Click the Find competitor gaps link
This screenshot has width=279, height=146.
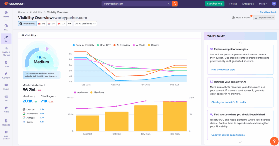(223, 70)
